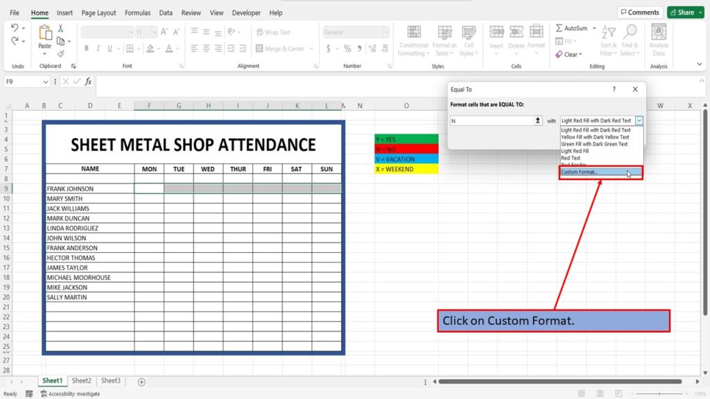Click the Insert Function fx icon
The image size is (710, 399).
tap(88, 82)
